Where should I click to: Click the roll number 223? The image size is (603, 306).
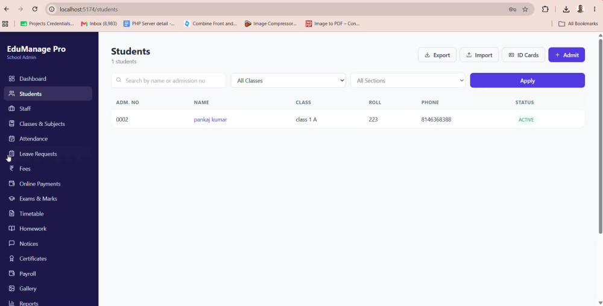click(373, 119)
